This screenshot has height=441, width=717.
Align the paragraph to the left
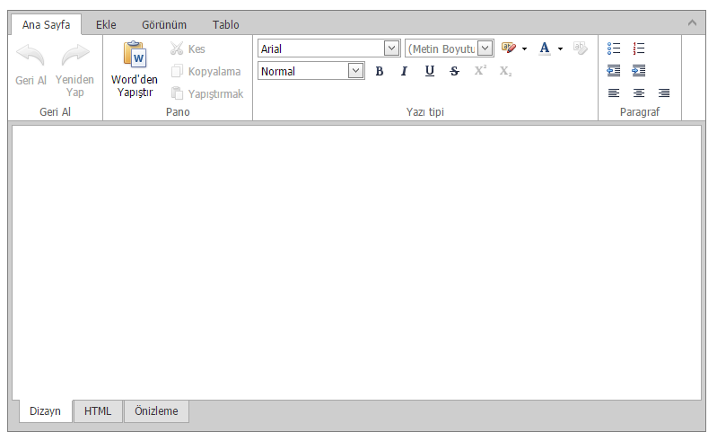click(x=614, y=93)
